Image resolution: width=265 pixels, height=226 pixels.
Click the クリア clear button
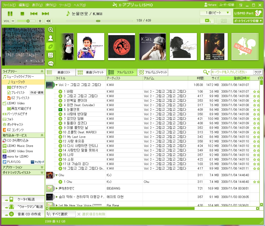coord(258,72)
